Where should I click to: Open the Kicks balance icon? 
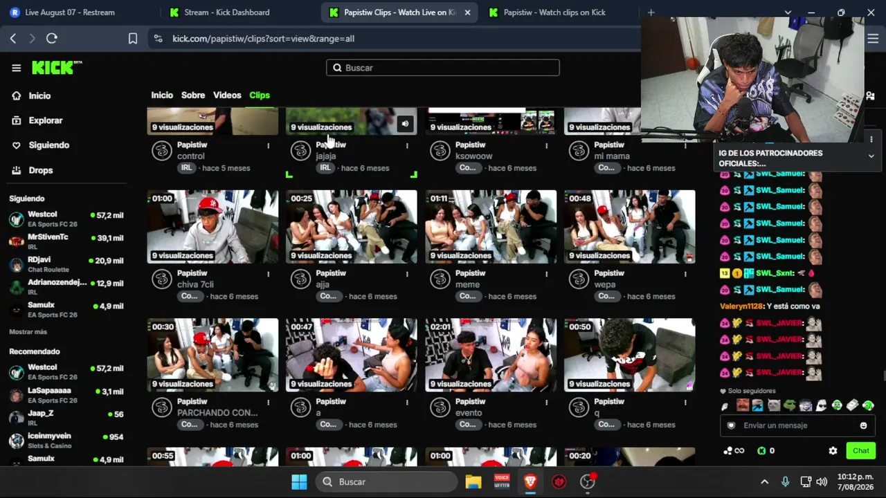click(x=762, y=451)
